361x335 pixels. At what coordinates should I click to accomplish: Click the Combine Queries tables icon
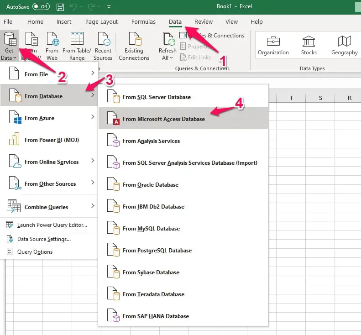[x=14, y=206]
